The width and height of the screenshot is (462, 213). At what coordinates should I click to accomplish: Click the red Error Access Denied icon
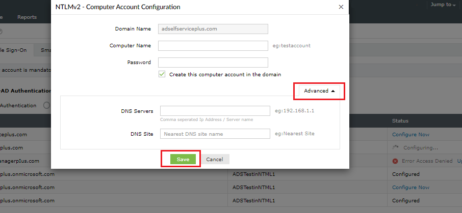(395, 161)
